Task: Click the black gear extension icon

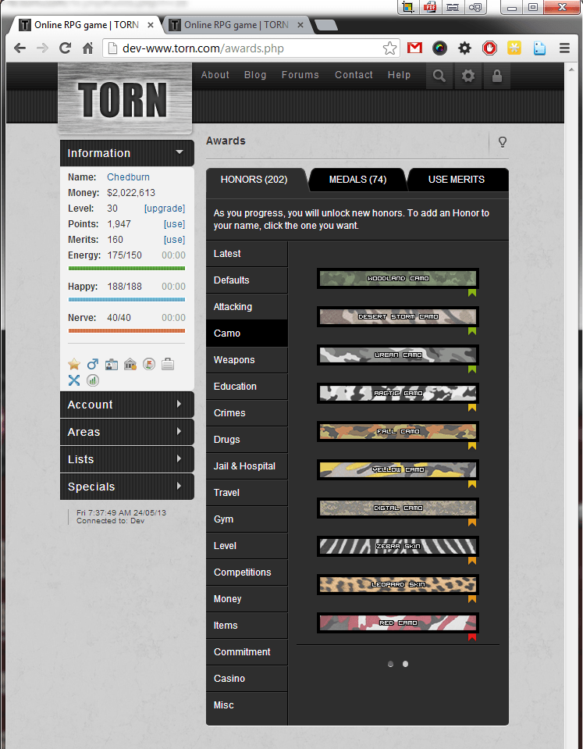Action: [x=464, y=48]
